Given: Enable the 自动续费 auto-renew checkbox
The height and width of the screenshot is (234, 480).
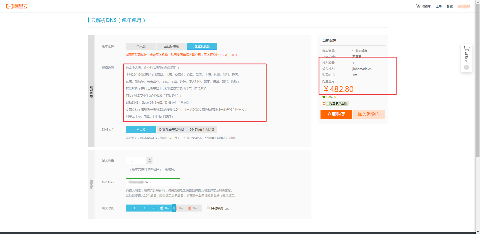Looking at the screenshot, I should pos(208,208).
